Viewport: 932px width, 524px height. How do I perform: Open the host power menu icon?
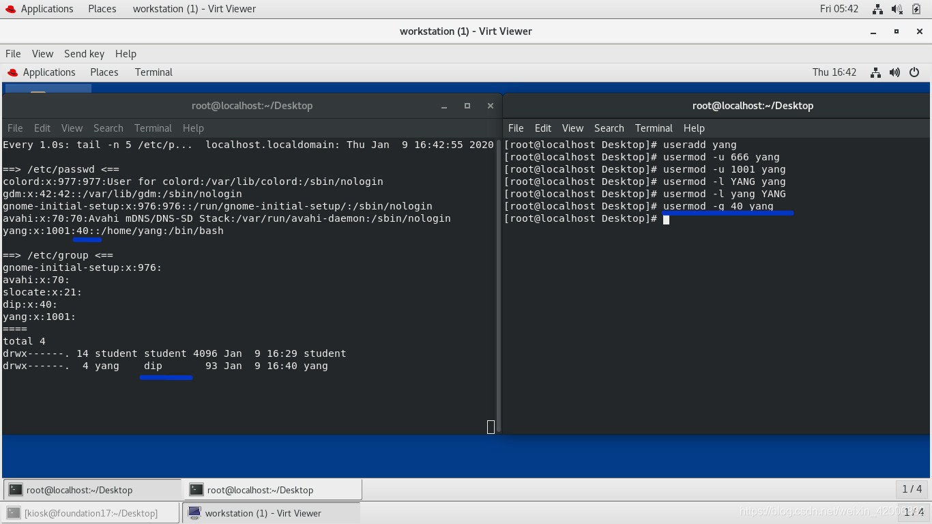(x=916, y=9)
